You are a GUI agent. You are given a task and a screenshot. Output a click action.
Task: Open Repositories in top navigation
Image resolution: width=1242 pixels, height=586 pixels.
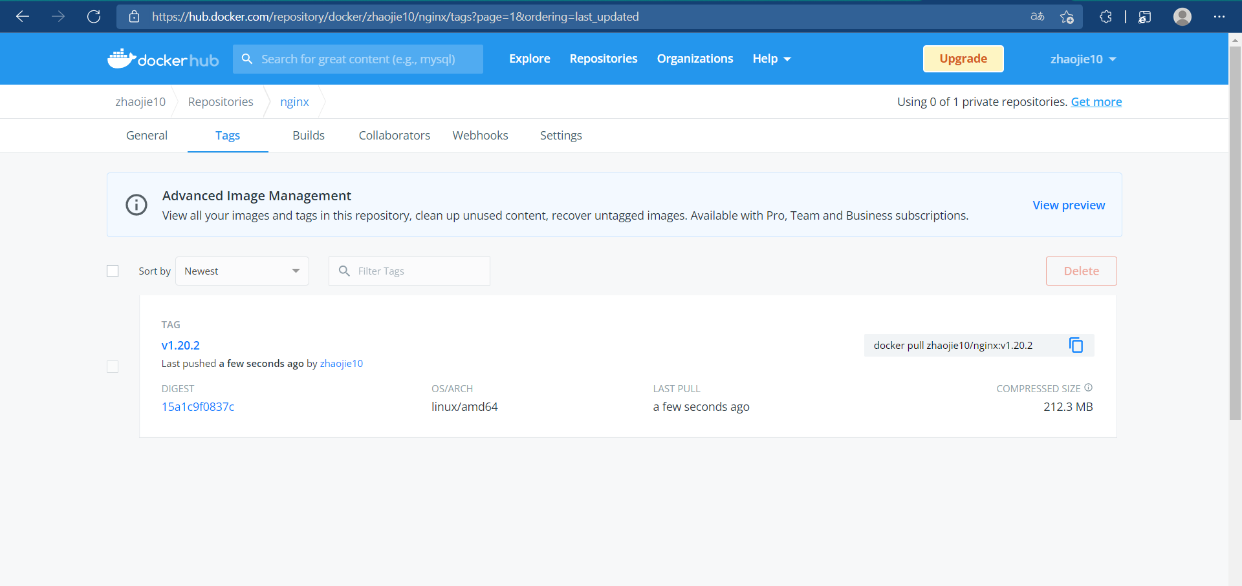tap(604, 59)
